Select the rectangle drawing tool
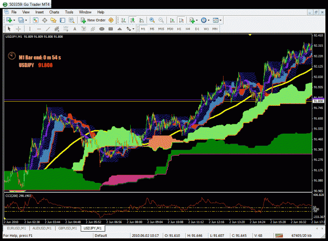Viewport: 328px width, 241px height. 111,29
